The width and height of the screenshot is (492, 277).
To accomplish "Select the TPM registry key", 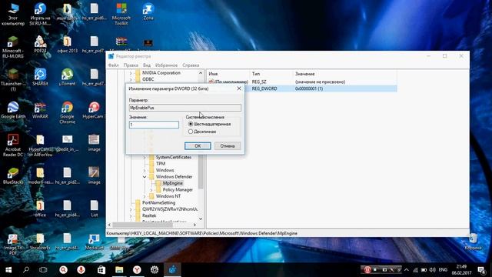I will [161, 164].
